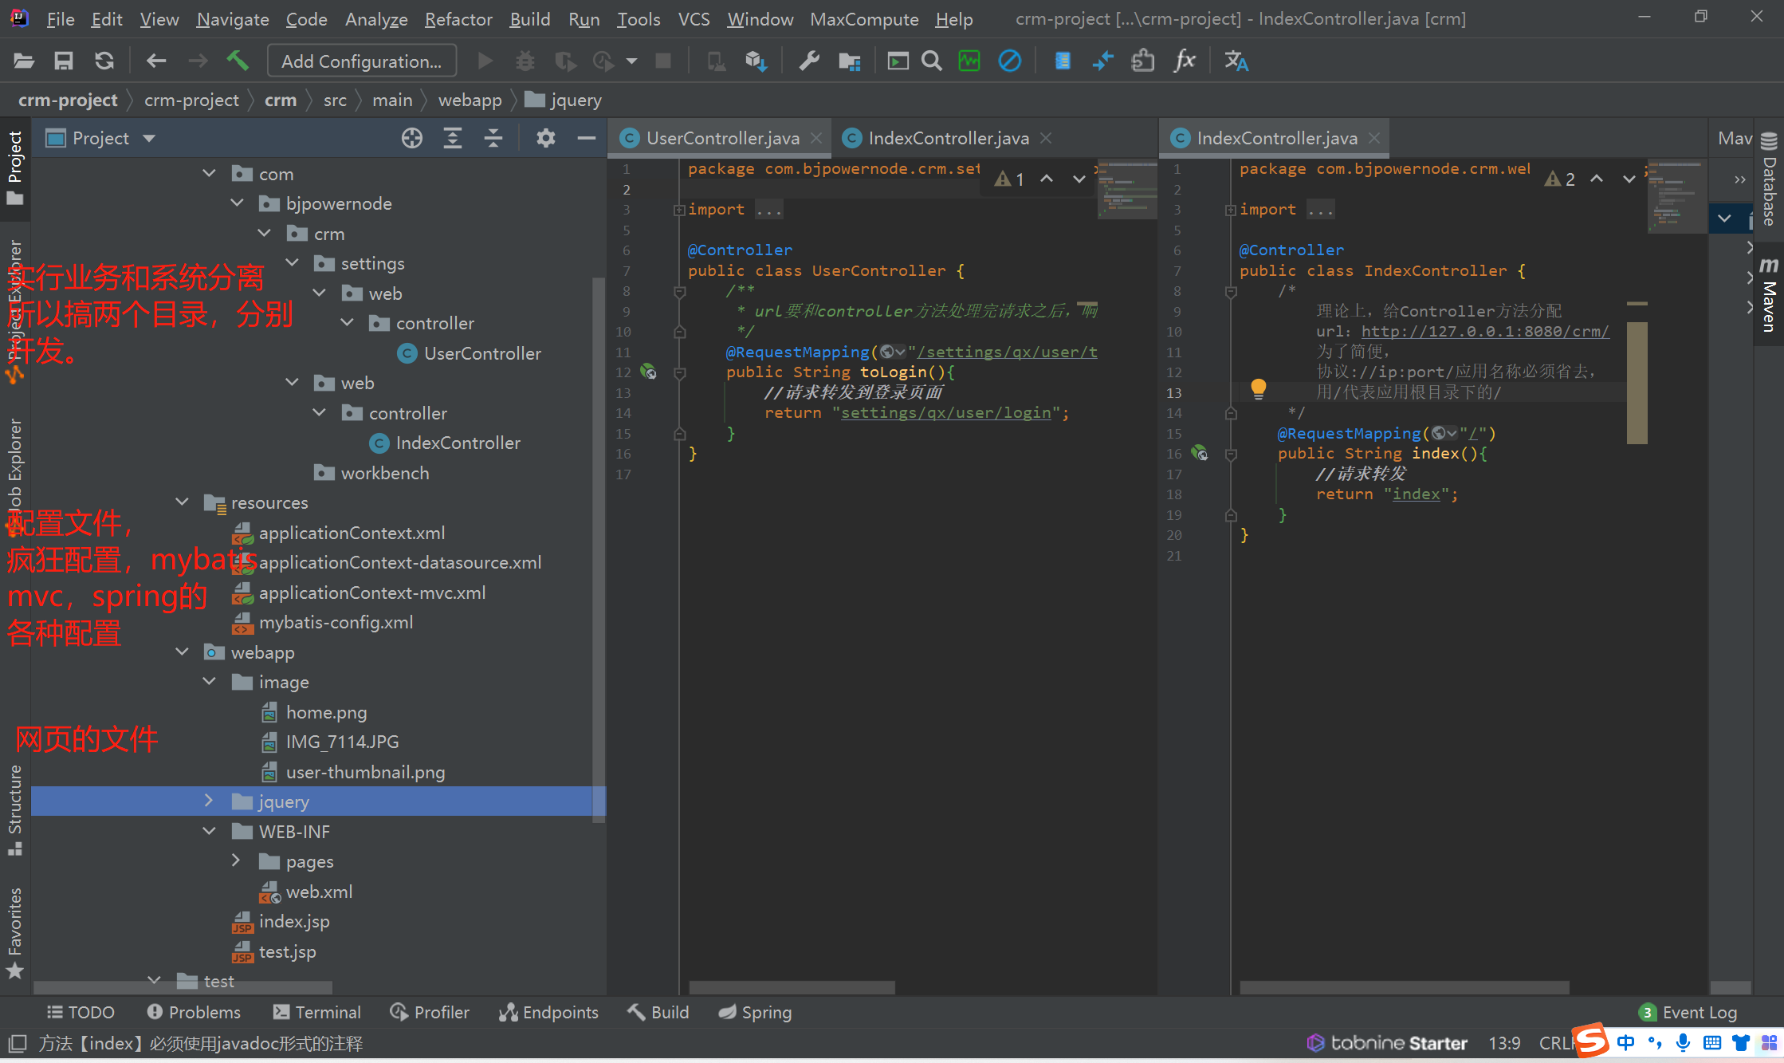Click the right editor vertical scrollbar marker
The image size is (1784, 1063).
pos(1636,383)
